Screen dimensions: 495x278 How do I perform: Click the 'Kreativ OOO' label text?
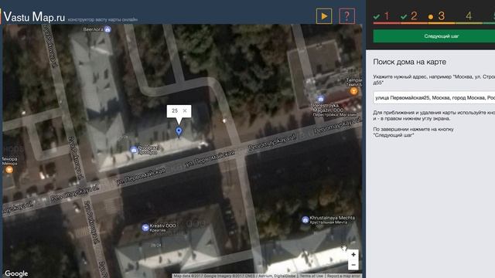162,225
